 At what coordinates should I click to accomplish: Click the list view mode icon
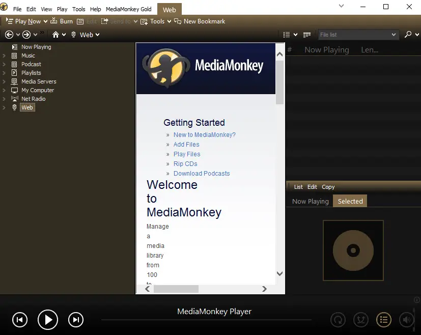pos(287,35)
